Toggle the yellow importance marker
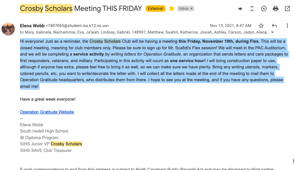Image resolution: width=294 pixels, height=170 pixels. [x=172, y=9]
